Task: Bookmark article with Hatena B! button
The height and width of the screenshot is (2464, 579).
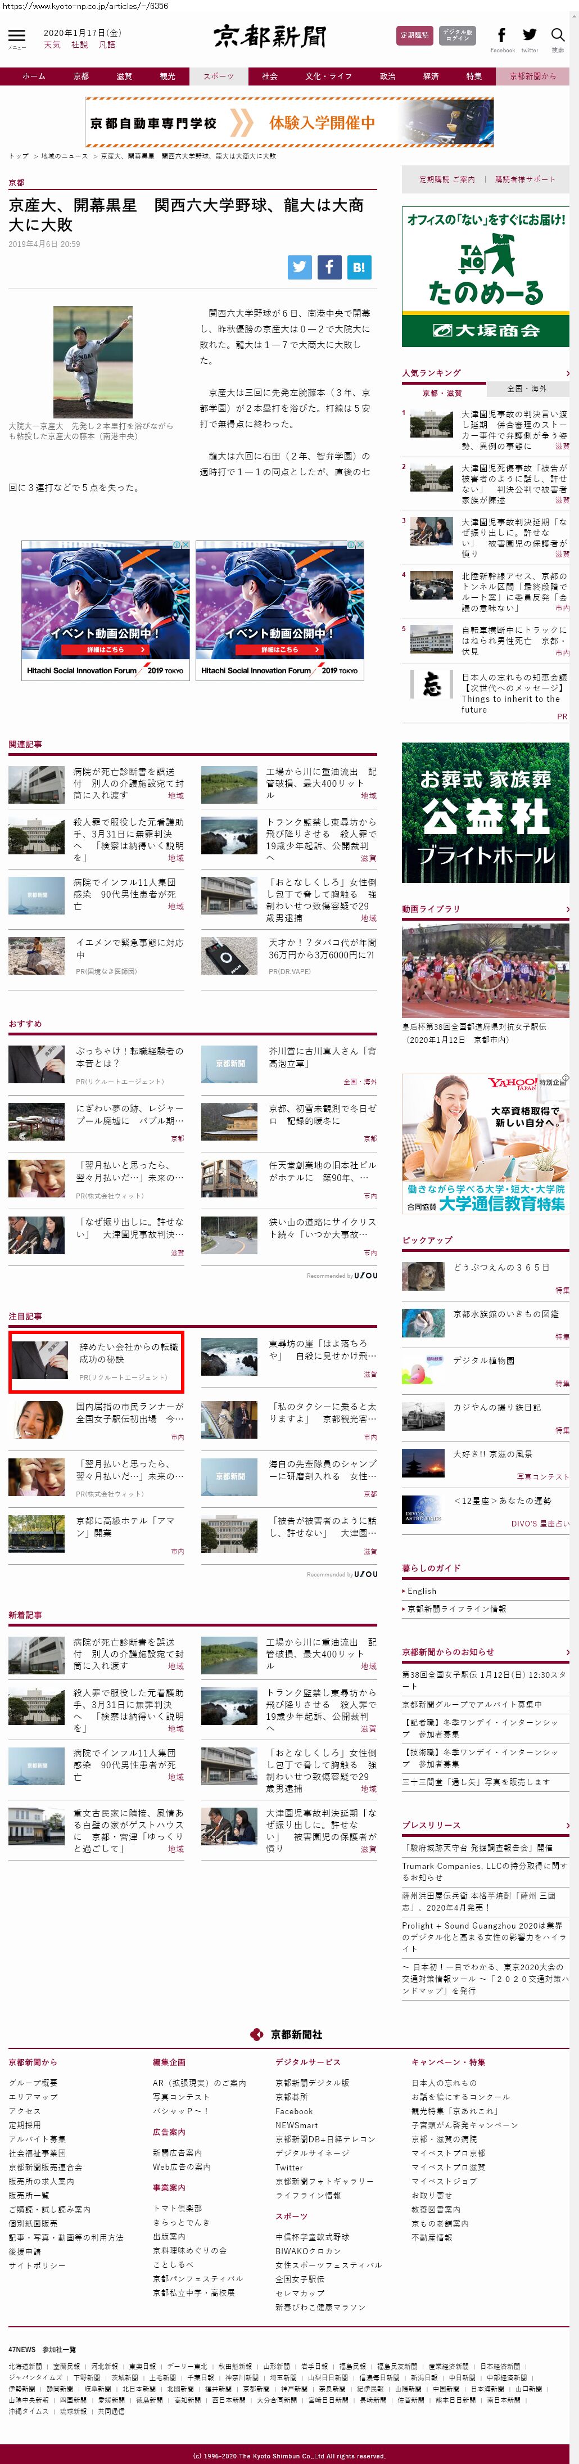Action: 358,268
